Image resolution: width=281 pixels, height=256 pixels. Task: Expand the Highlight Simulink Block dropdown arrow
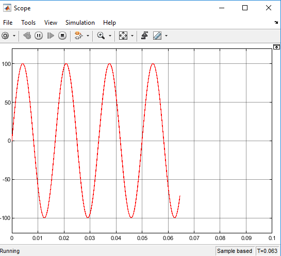click(88, 36)
